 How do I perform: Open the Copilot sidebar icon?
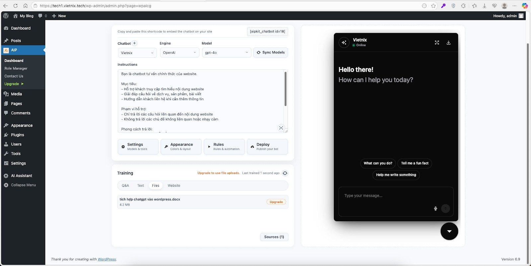tap(525, 6)
